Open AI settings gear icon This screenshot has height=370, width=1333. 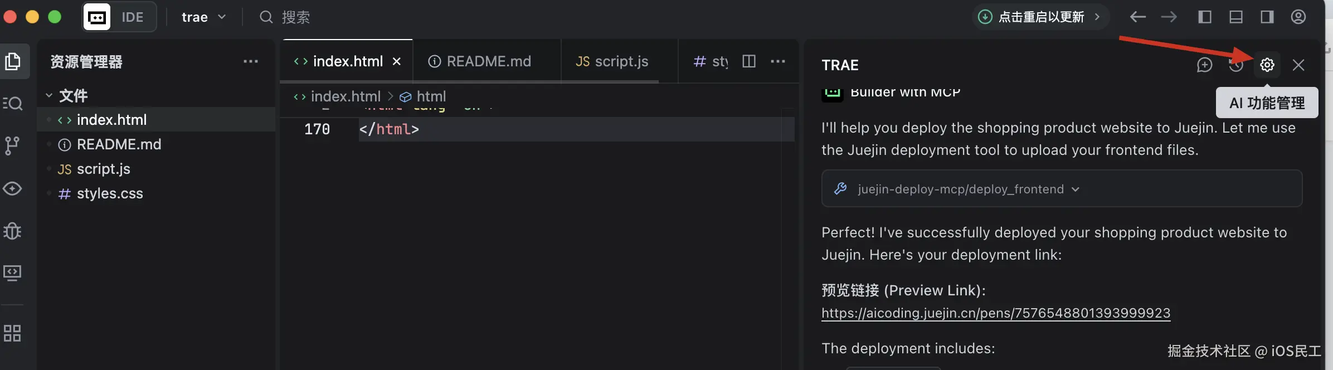tap(1267, 65)
